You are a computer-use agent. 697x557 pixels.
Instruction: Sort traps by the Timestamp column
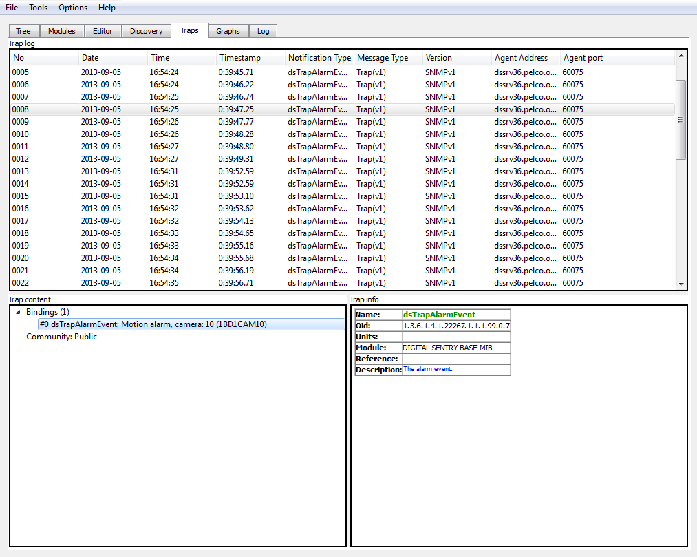(x=236, y=58)
